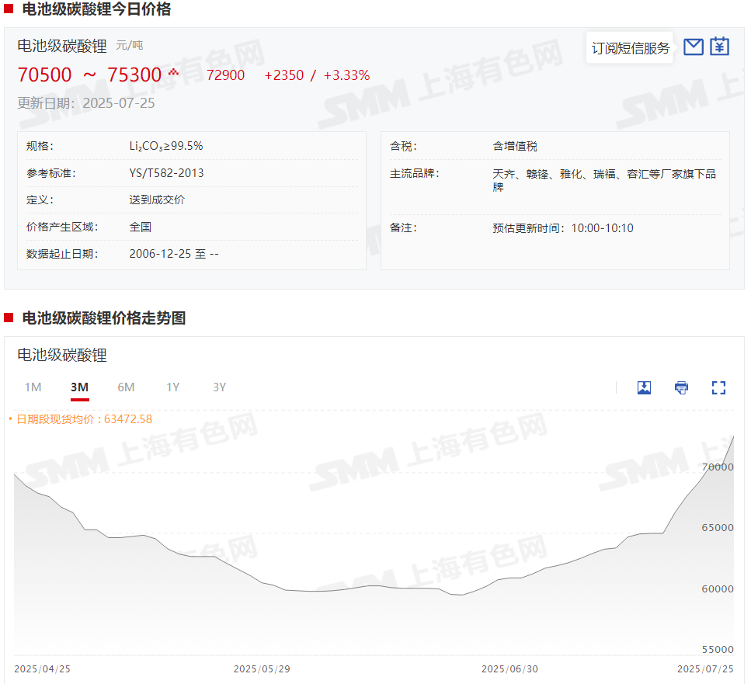Image resolution: width=751 pixels, height=684 pixels.
Task: Toggle the 日期段现货均价 legend entry
Action: coord(80,419)
